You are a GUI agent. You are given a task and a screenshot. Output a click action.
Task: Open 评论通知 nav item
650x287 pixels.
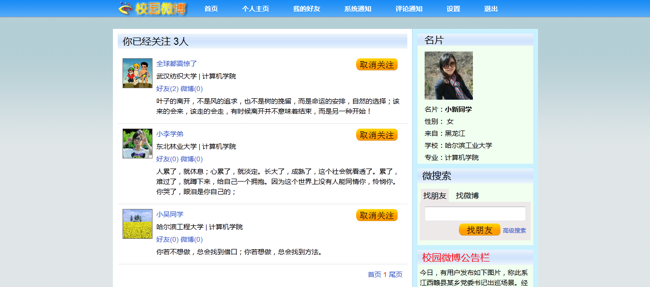[x=409, y=9]
